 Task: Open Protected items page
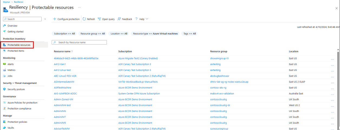tap(16, 51)
